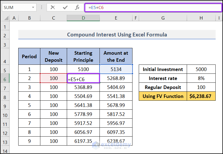Select the Starting Principle header cell
The width and height of the screenshot is (223, 154).
tap(83, 57)
